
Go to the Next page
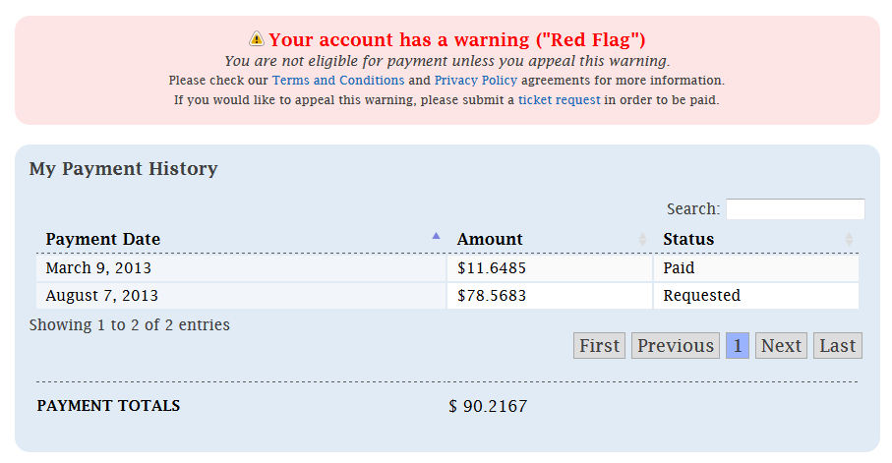click(781, 346)
